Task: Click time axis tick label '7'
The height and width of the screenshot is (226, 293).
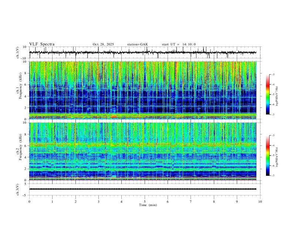Action: pos(191,202)
